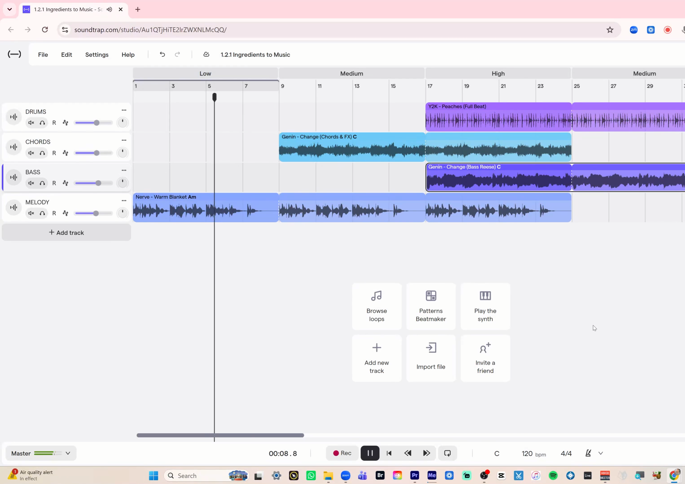Reload the browser page
The image size is (685, 484).
pyautogui.click(x=45, y=30)
